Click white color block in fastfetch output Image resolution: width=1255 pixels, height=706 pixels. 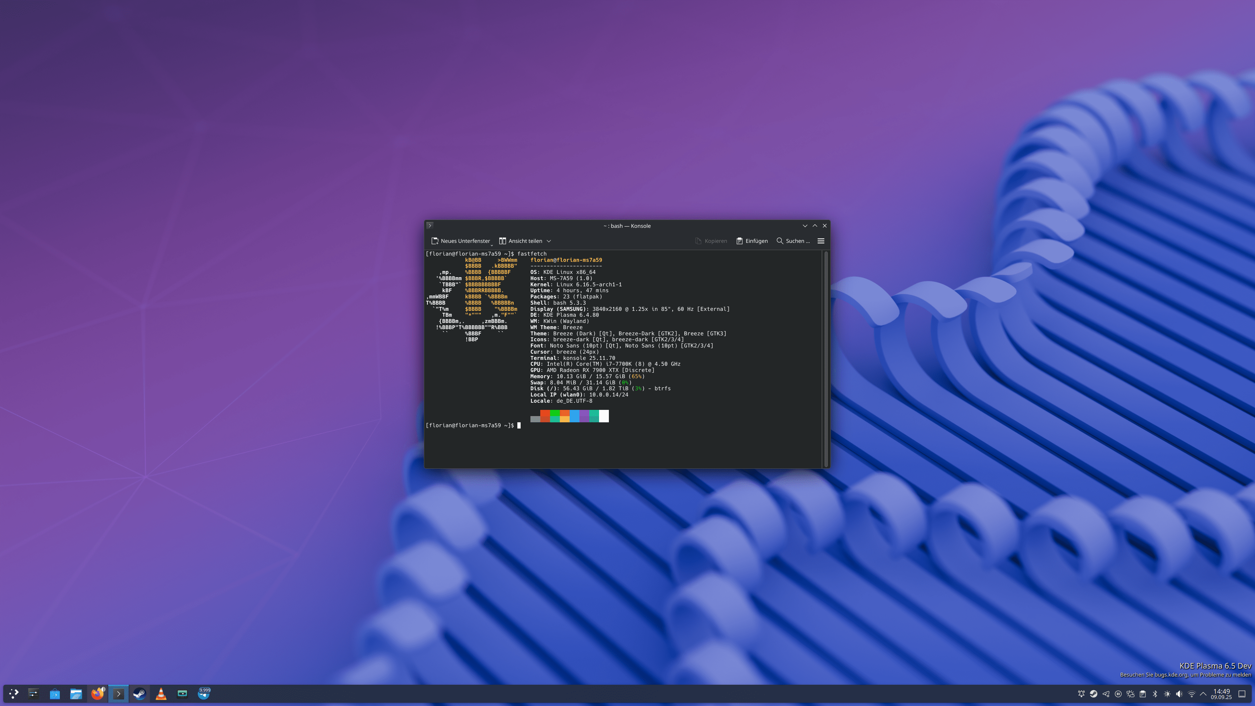604,416
